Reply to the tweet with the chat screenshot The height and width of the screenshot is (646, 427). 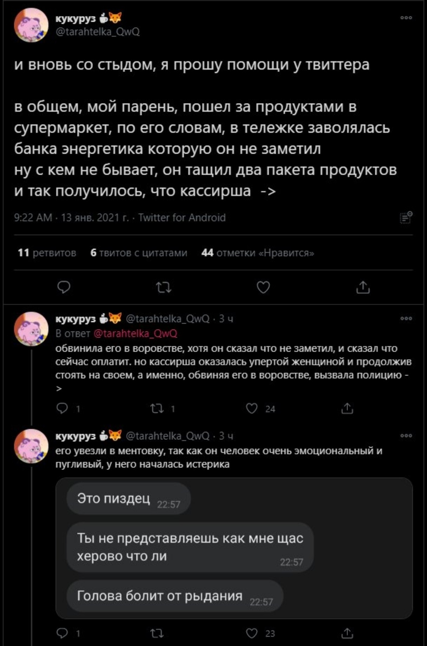(62, 633)
